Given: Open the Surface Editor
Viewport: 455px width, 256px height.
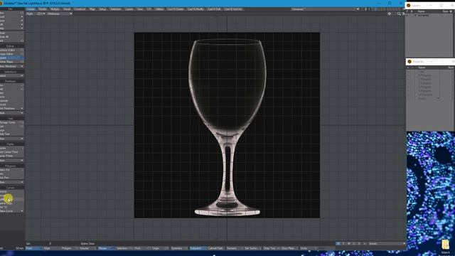Looking at the screenshot, I should pyautogui.click(x=11, y=50).
